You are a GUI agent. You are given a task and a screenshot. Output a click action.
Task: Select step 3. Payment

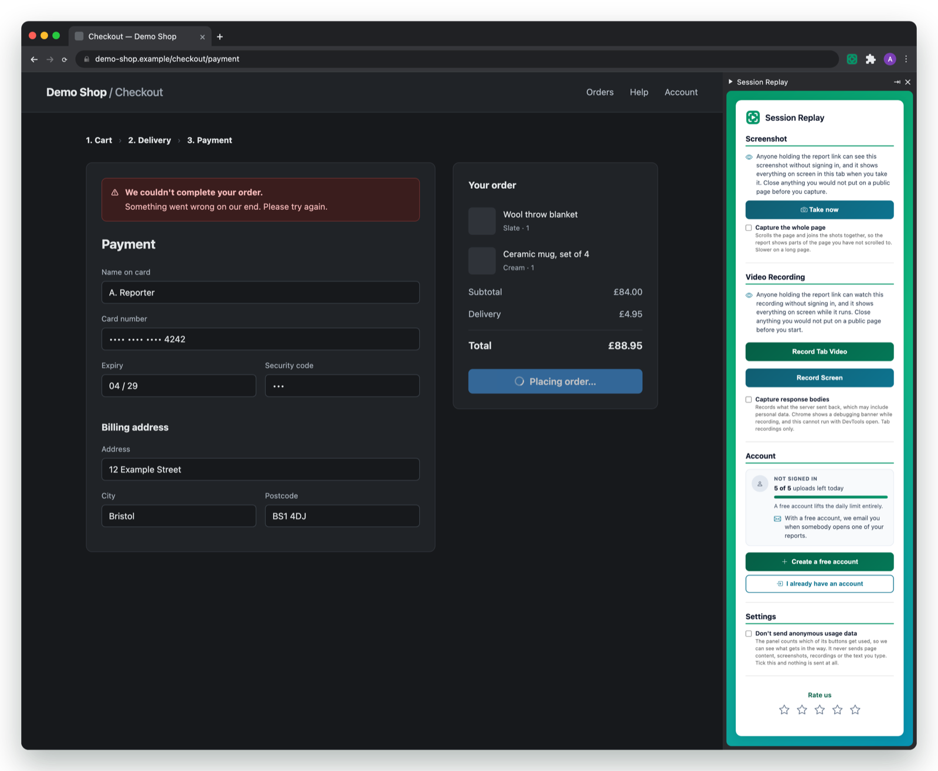[x=209, y=140]
